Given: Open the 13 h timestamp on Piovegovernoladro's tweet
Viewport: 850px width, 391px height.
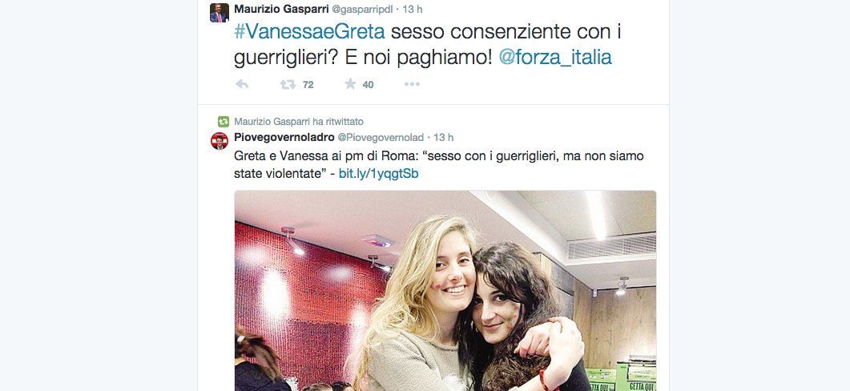Looking at the screenshot, I should tap(444, 138).
